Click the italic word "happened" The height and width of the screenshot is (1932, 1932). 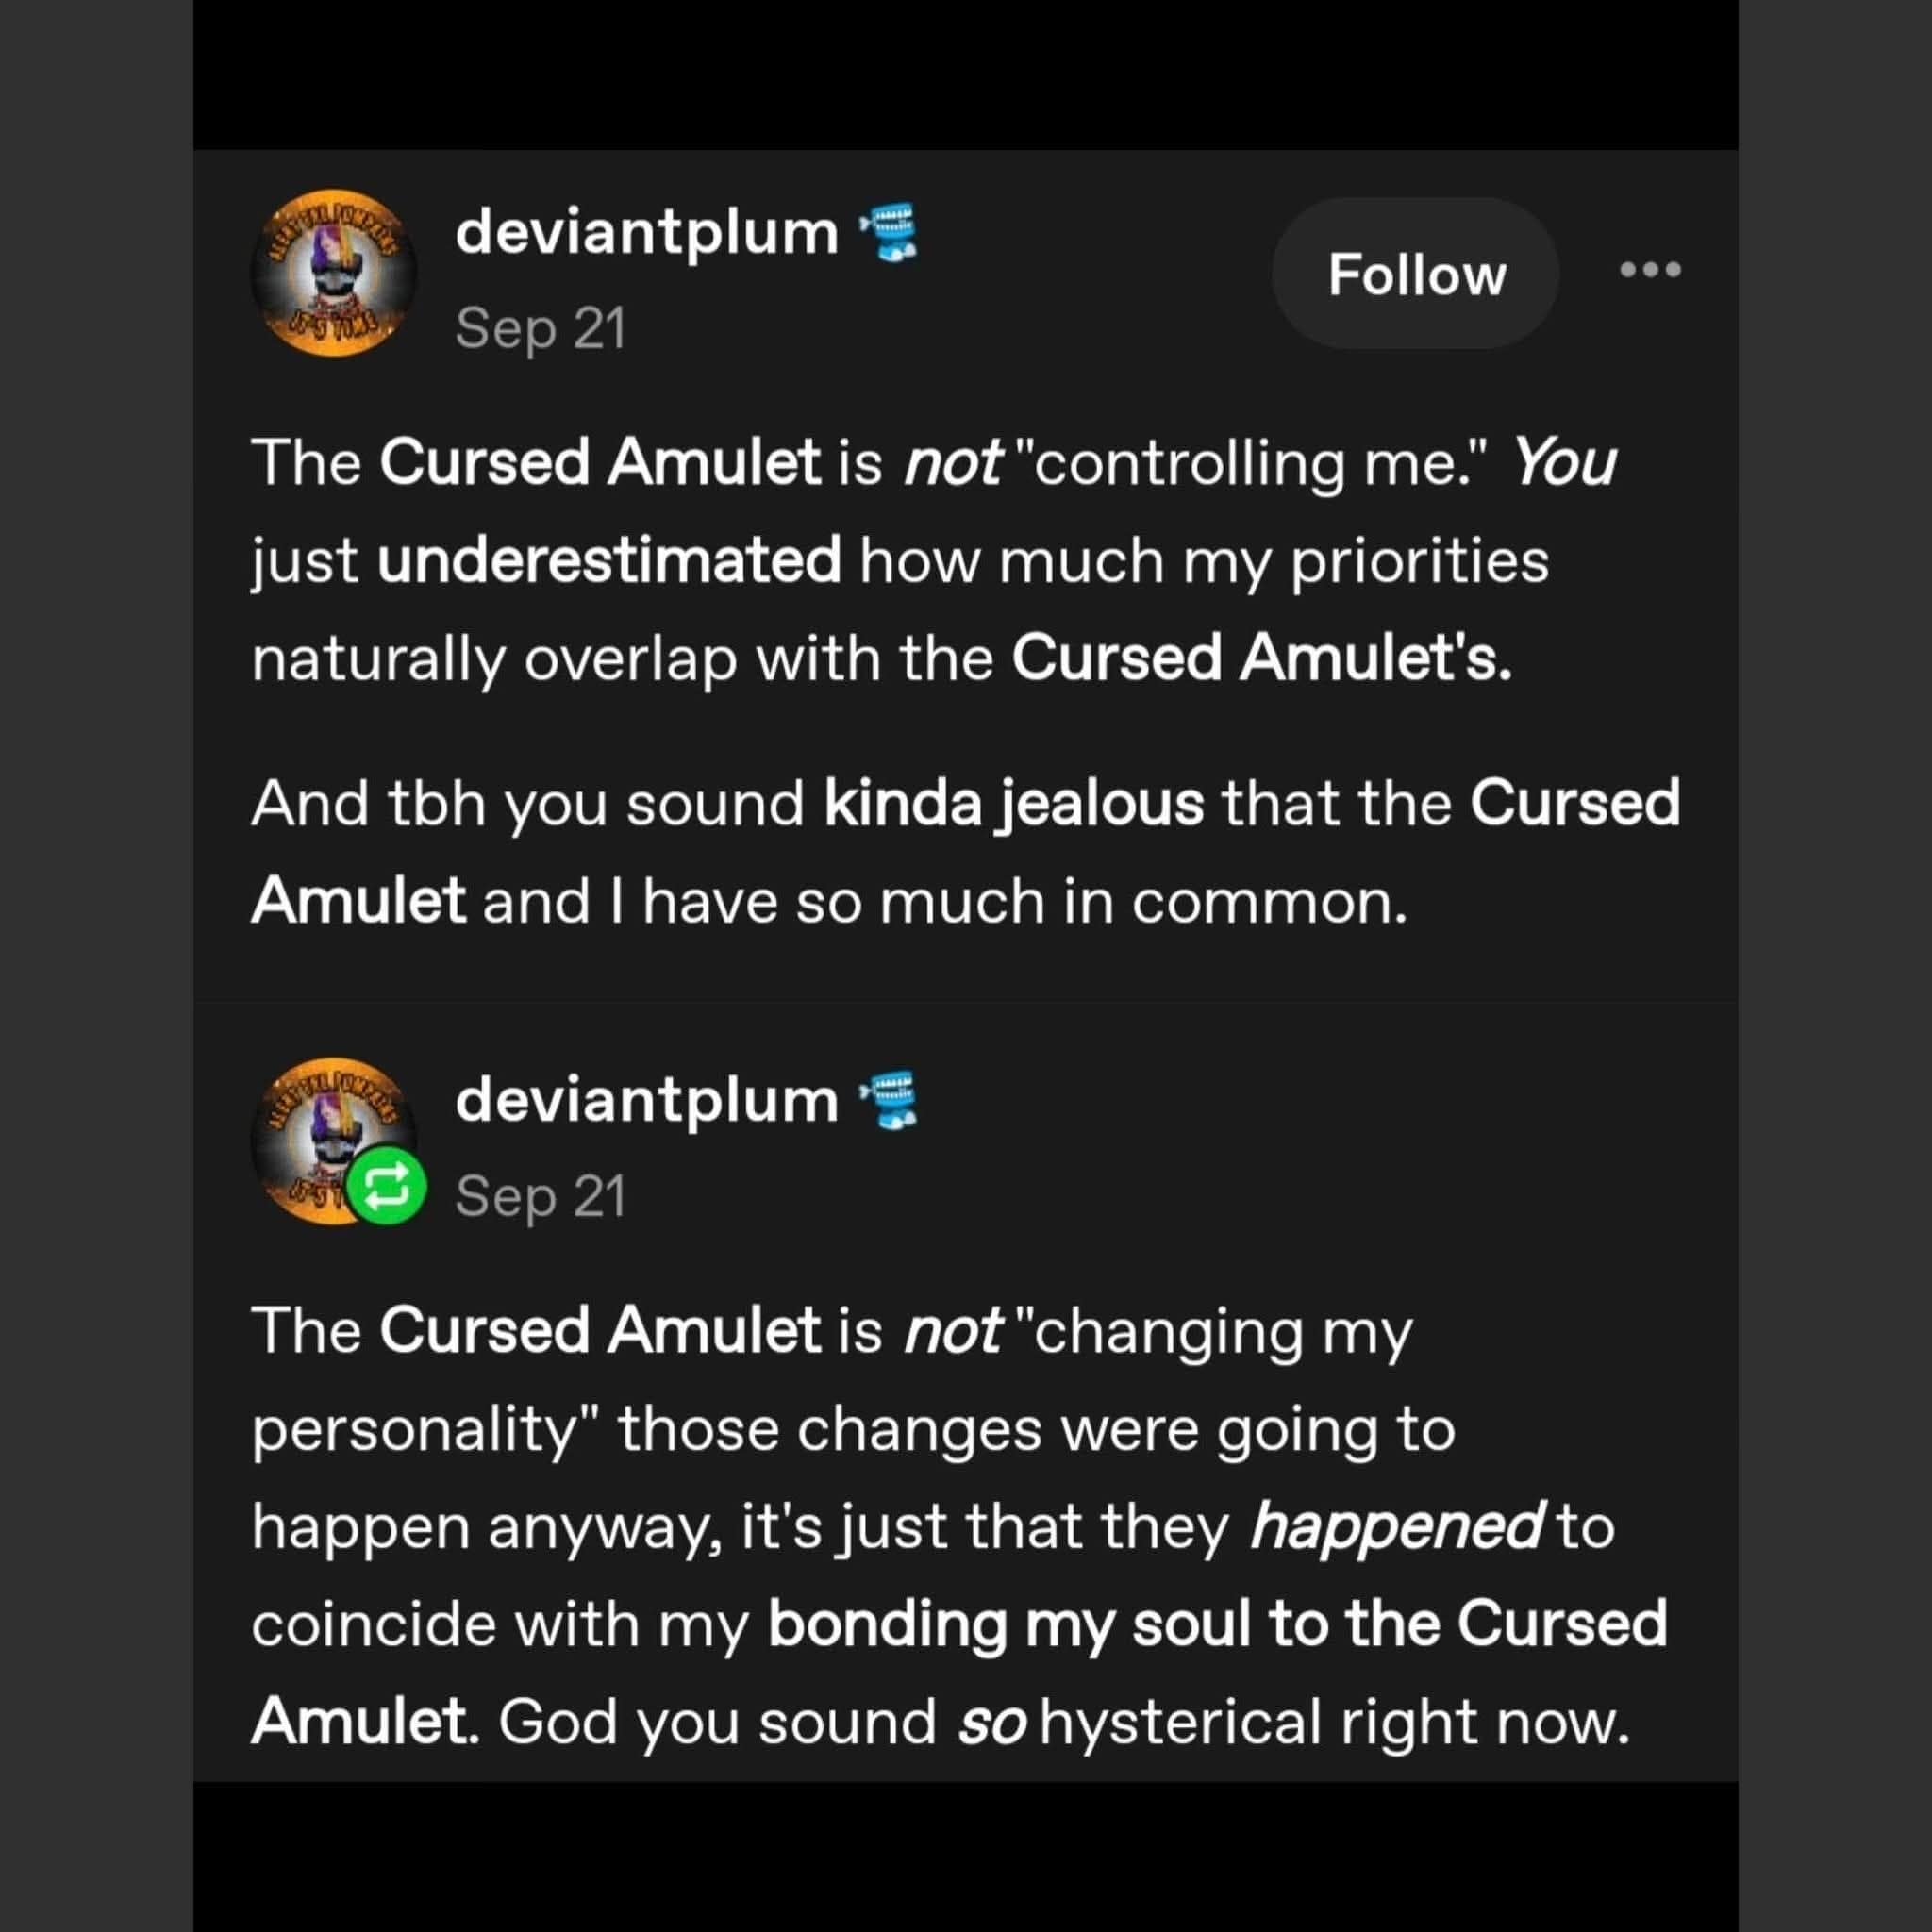(1396, 1526)
